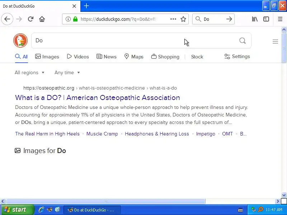This screenshot has height=215, width=287.
Task: Submit browser search with the arrow button
Action: coord(229,19)
